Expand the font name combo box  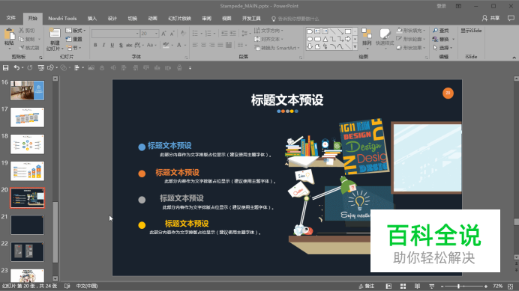tap(137, 34)
